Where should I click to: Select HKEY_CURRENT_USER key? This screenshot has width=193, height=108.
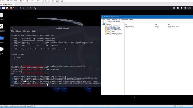tap(113, 28)
